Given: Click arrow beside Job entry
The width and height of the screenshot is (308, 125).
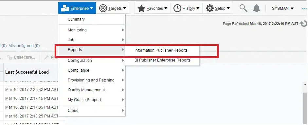Looking at the screenshot, I should point(123,40).
